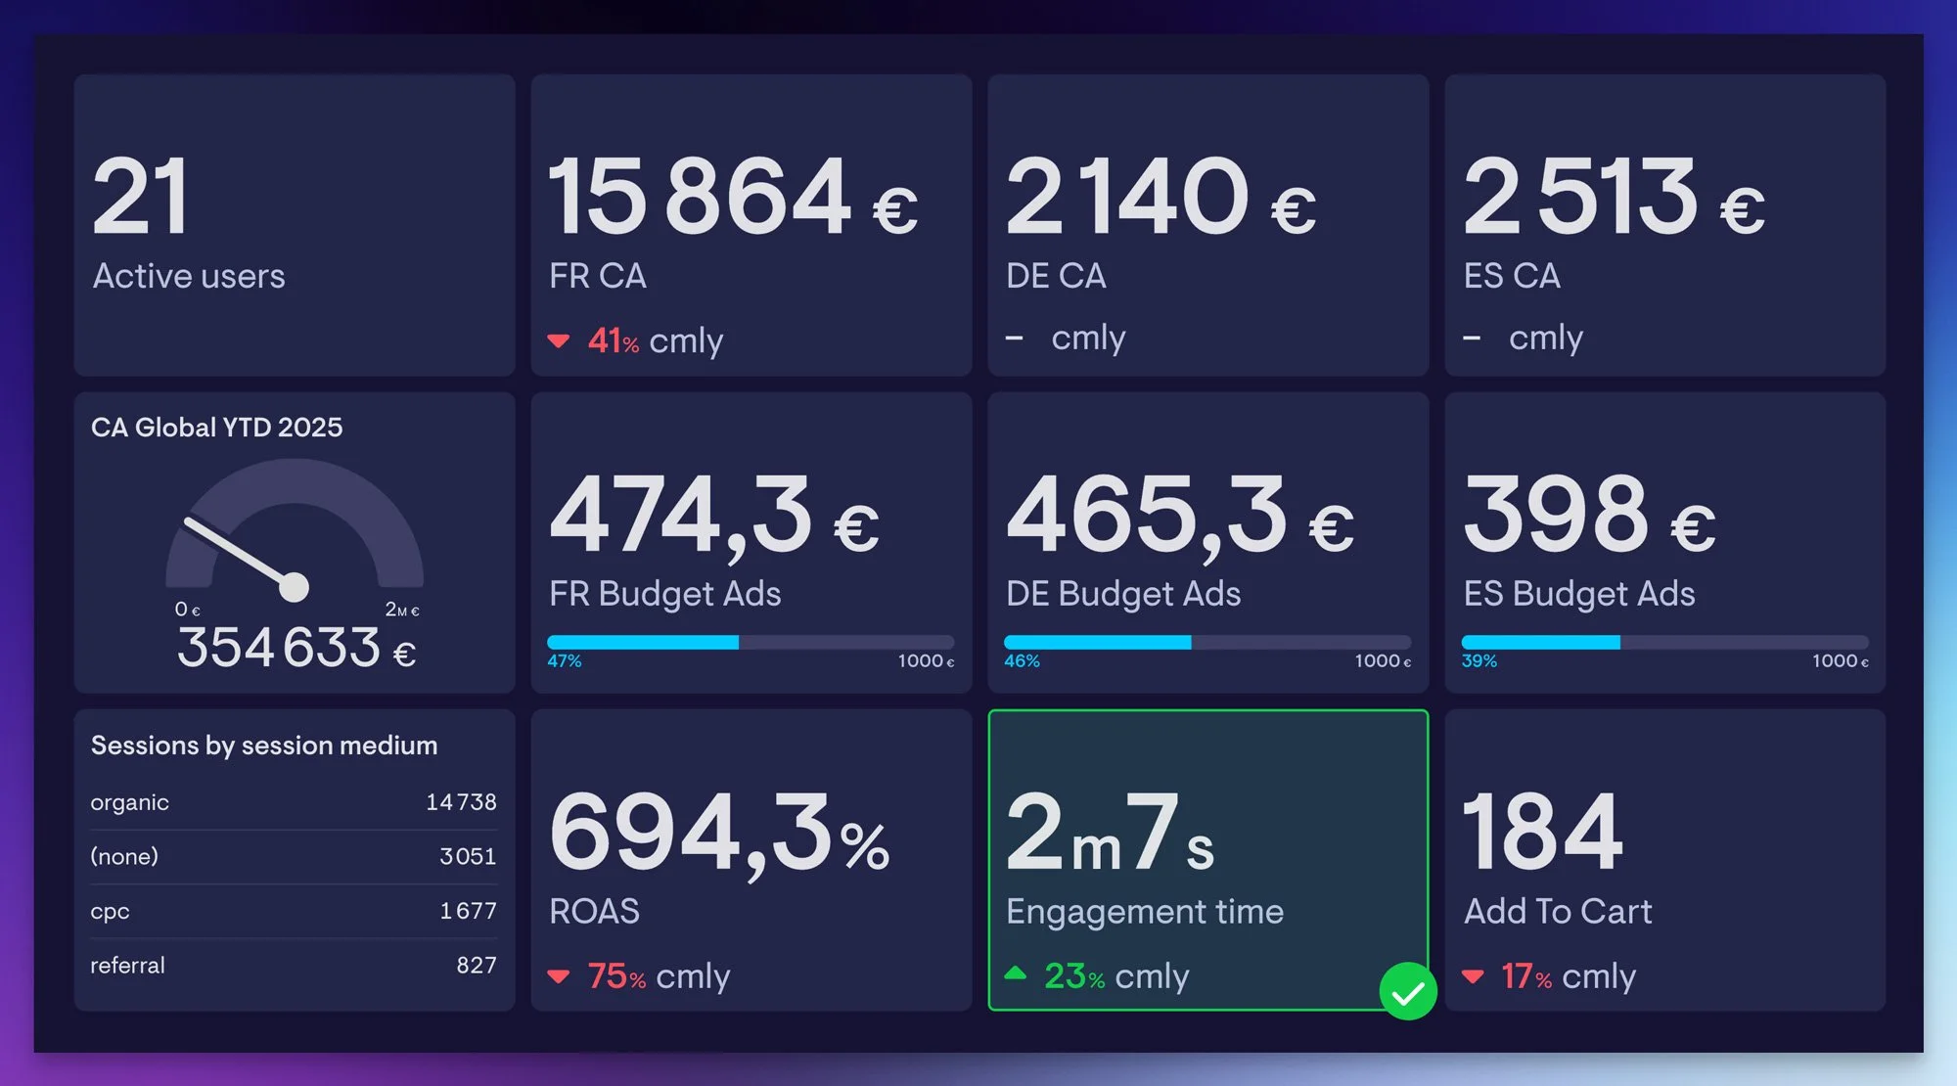Click the dash indicator in the ES CA tile
Viewport: 1957px width, 1086px height.
[1472, 339]
